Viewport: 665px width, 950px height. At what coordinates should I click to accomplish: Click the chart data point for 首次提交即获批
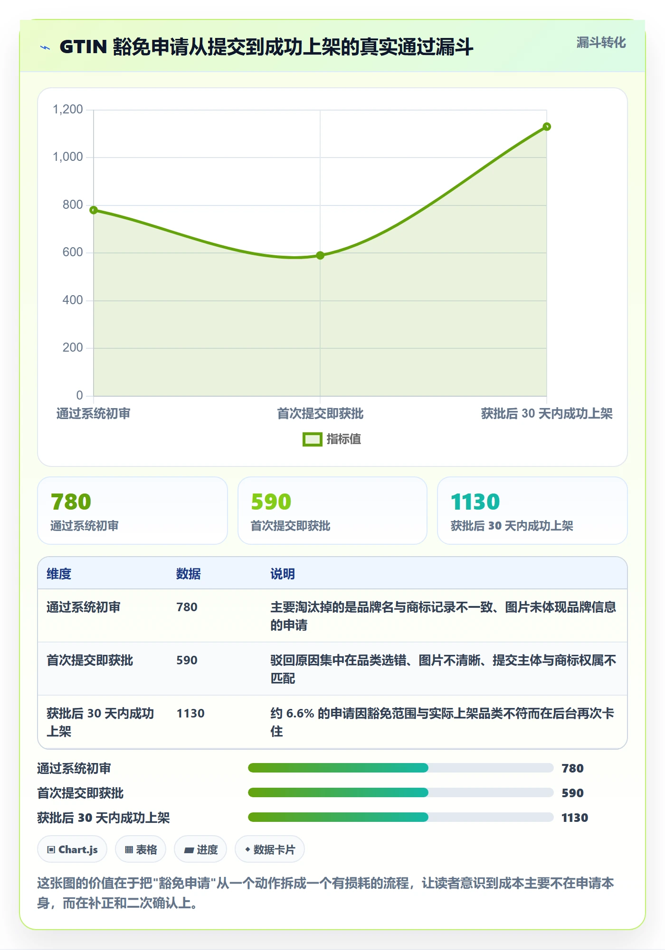tap(320, 255)
